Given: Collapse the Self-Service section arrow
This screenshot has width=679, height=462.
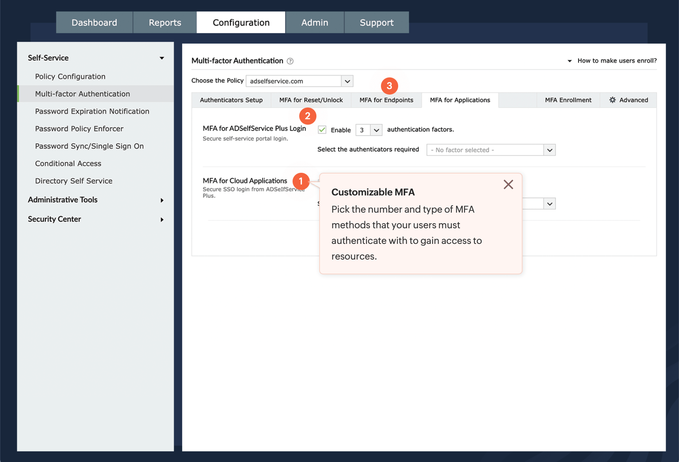Looking at the screenshot, I should tap(162, 58).
